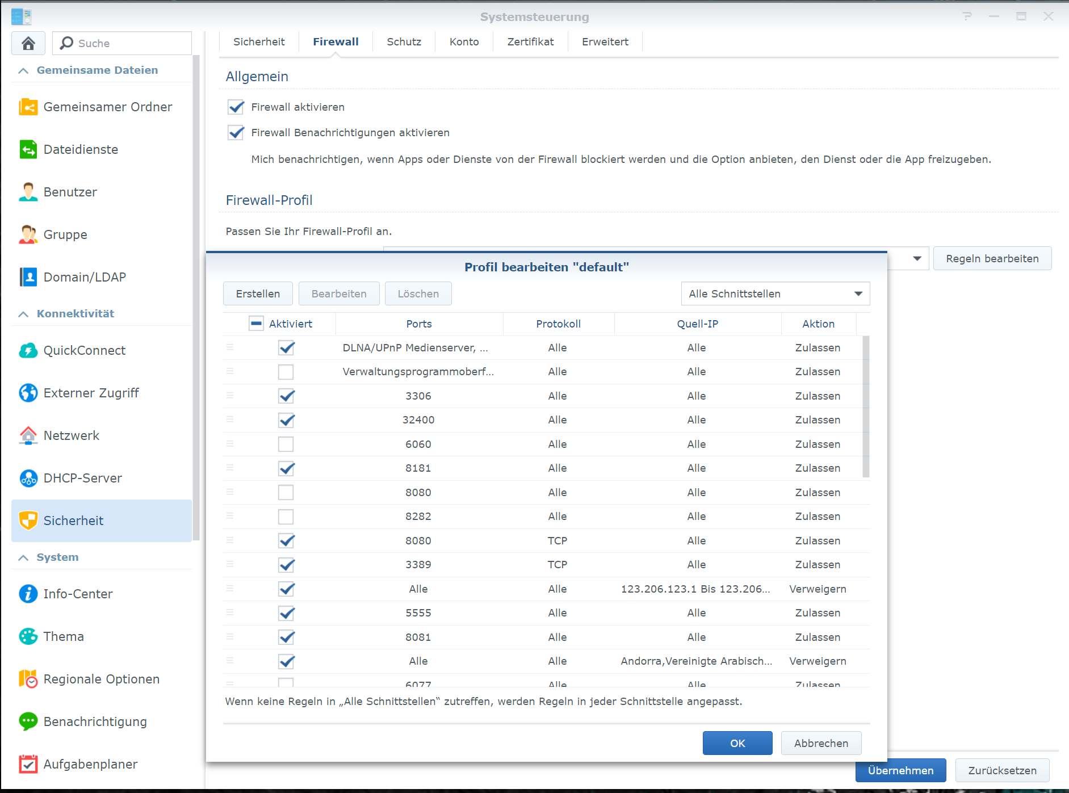Open Gemeinsamer Ordner via its folder icon
1069x793 pixels.
tap(28, 107)
